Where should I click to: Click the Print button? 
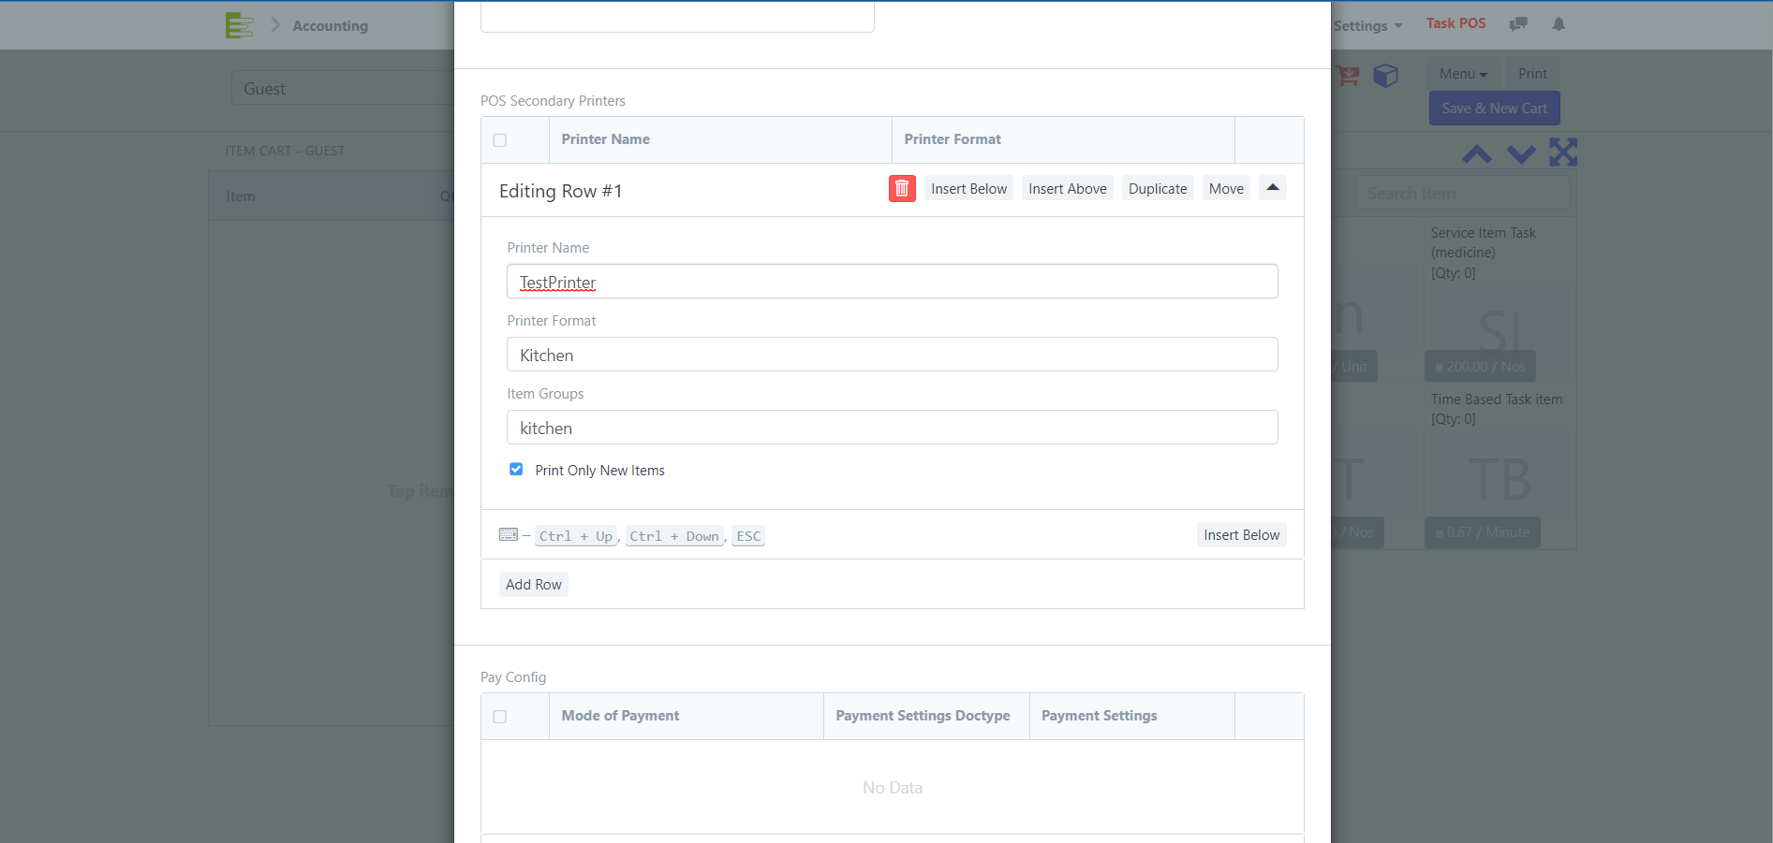pyautogui.click(x=1532, y=74)
